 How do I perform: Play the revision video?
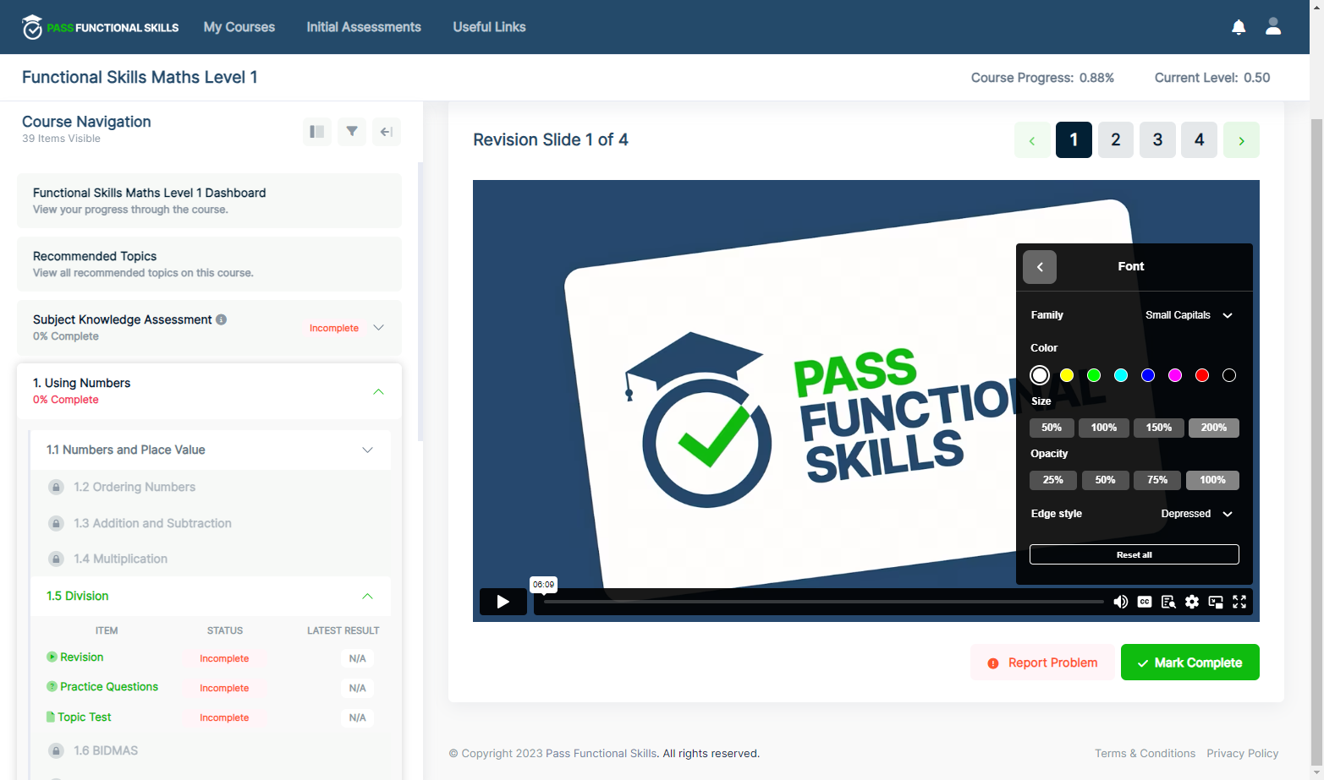503,602
